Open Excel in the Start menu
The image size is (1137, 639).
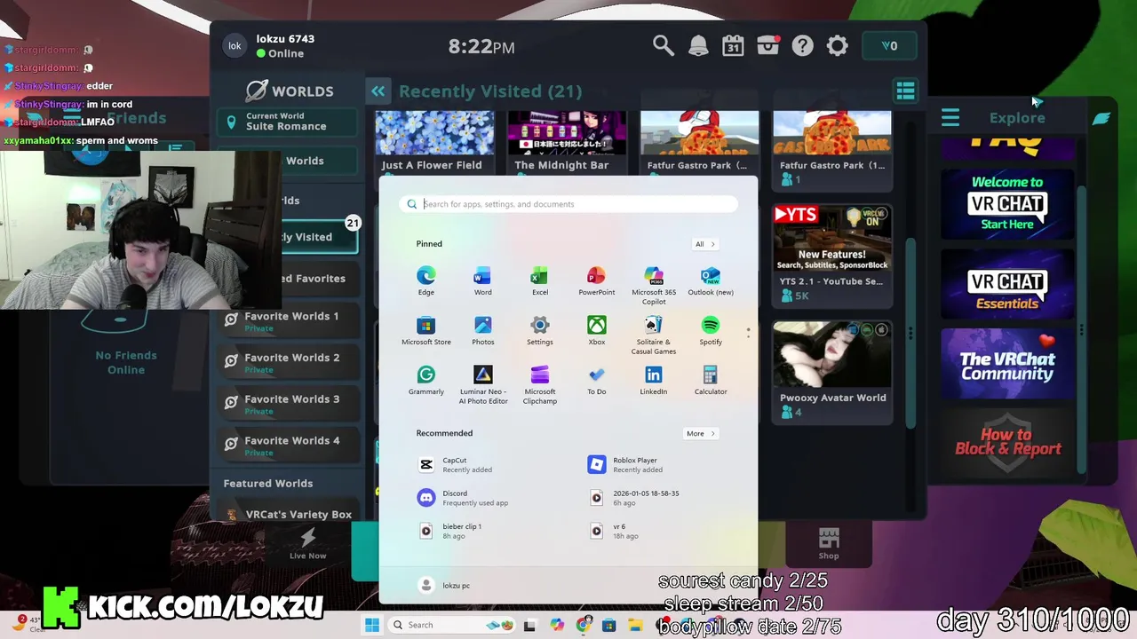[x=539, y=280]
